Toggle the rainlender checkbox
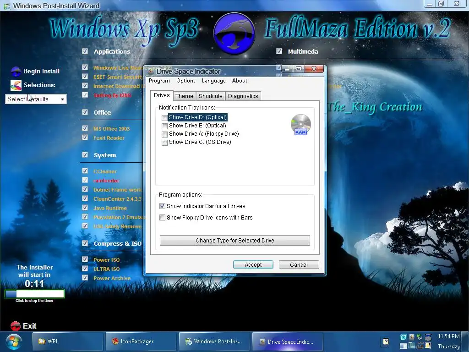The height and width of the screenshot is (352, 469). [x=85, y=180]
